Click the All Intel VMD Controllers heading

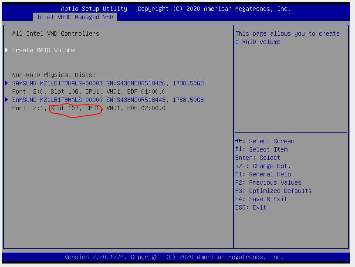[55, 34]
